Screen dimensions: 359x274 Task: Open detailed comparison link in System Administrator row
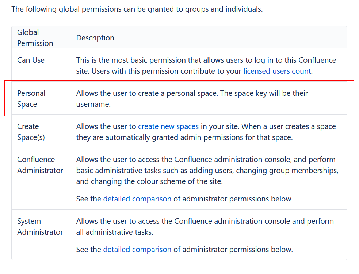tap(137, 250)
